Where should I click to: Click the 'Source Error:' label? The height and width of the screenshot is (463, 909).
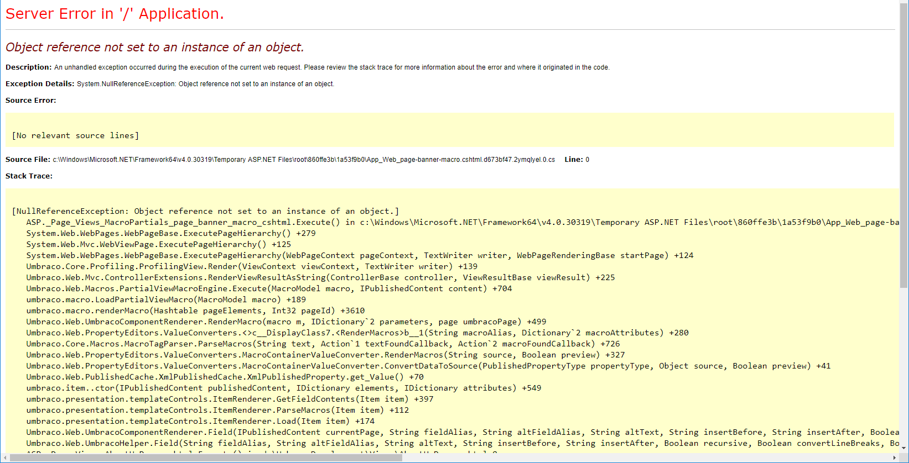click(31, 101)
